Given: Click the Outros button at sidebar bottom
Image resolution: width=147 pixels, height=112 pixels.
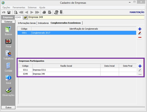Looking at the screenshot, I should [x=8, y=107].
